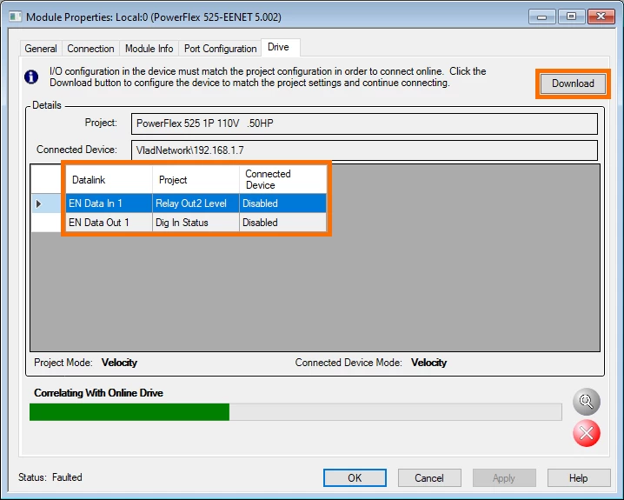The image size is (624, 500).
Task: Click the Status: Faulted text
Action: [x=50, y=477]
